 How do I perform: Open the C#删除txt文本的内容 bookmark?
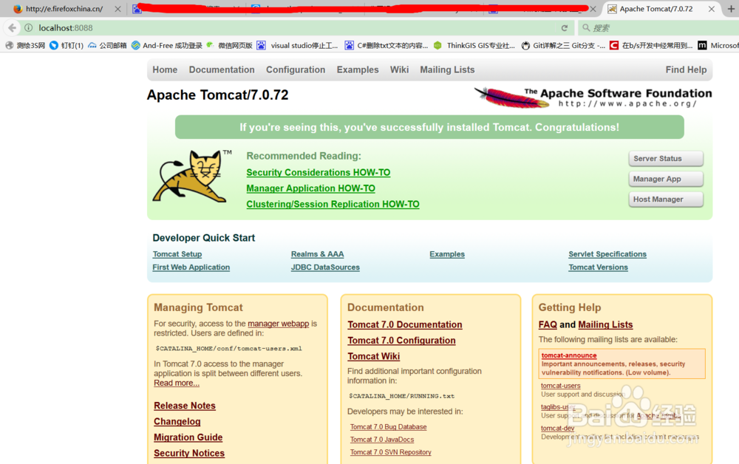click(x=386, y=45)
